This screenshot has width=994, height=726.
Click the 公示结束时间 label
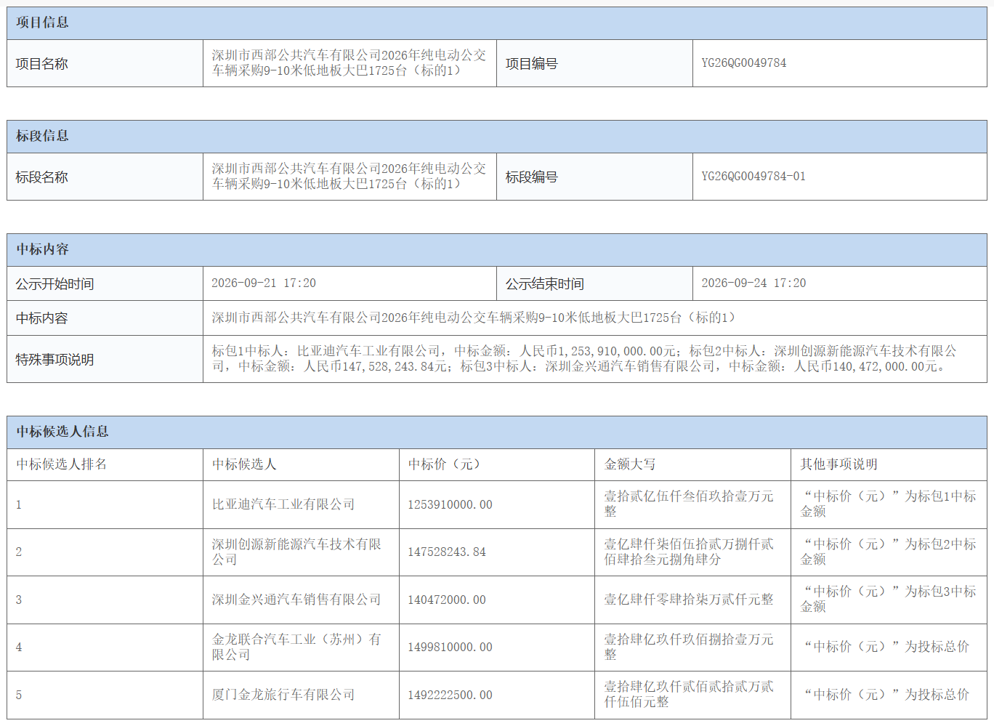(x=544, y=284)
